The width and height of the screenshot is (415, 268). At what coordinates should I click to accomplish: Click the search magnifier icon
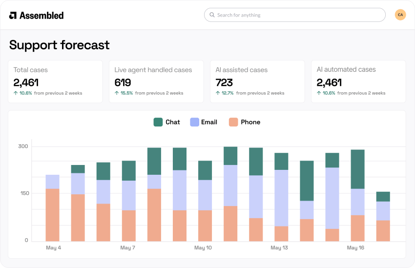[x=212, y=15]
